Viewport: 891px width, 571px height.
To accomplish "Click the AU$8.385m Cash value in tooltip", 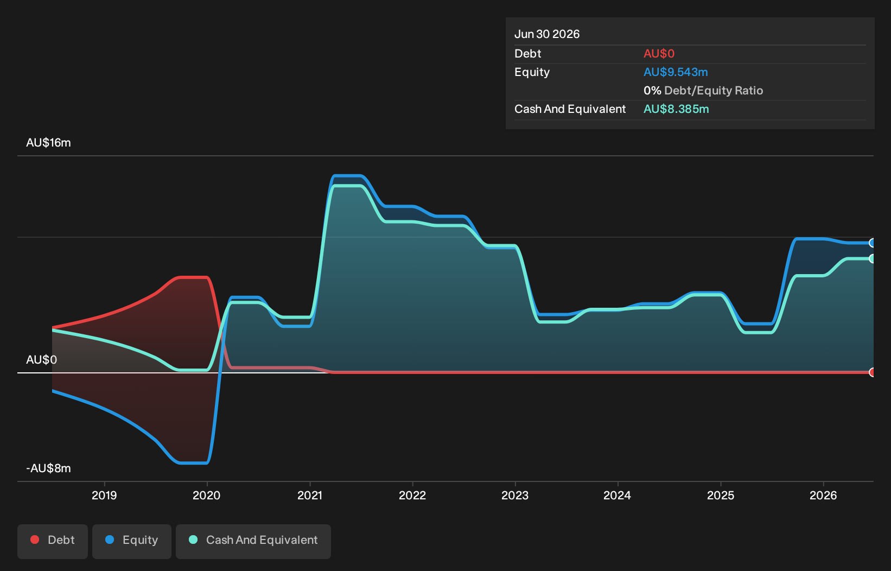I will click(x=676, y=109).
